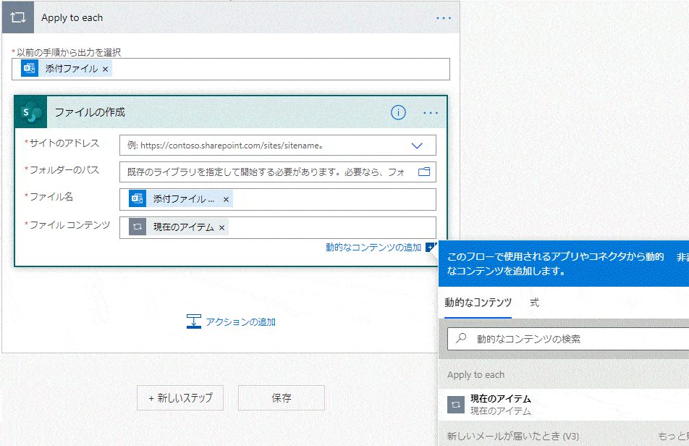Open the Apply to each ellipsis menu

click(443, 17)
